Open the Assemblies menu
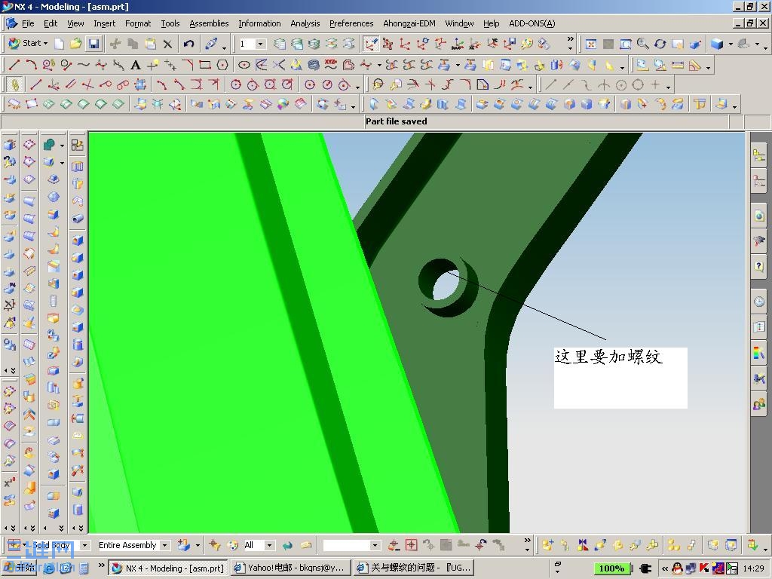Viewport: 772px width, 579px height. (x=209, y=23)
